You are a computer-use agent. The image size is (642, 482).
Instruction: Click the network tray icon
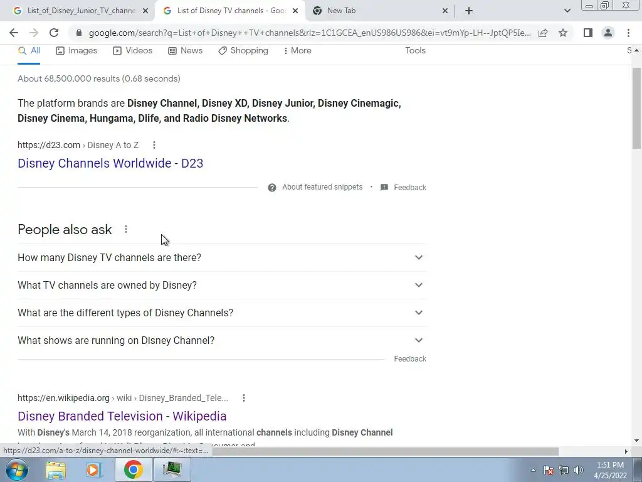(x=564, y=470)
